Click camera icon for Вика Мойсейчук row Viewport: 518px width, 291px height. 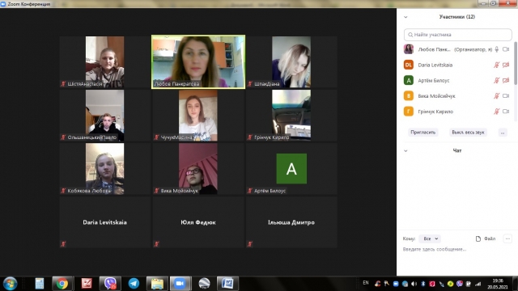[506, 96]
